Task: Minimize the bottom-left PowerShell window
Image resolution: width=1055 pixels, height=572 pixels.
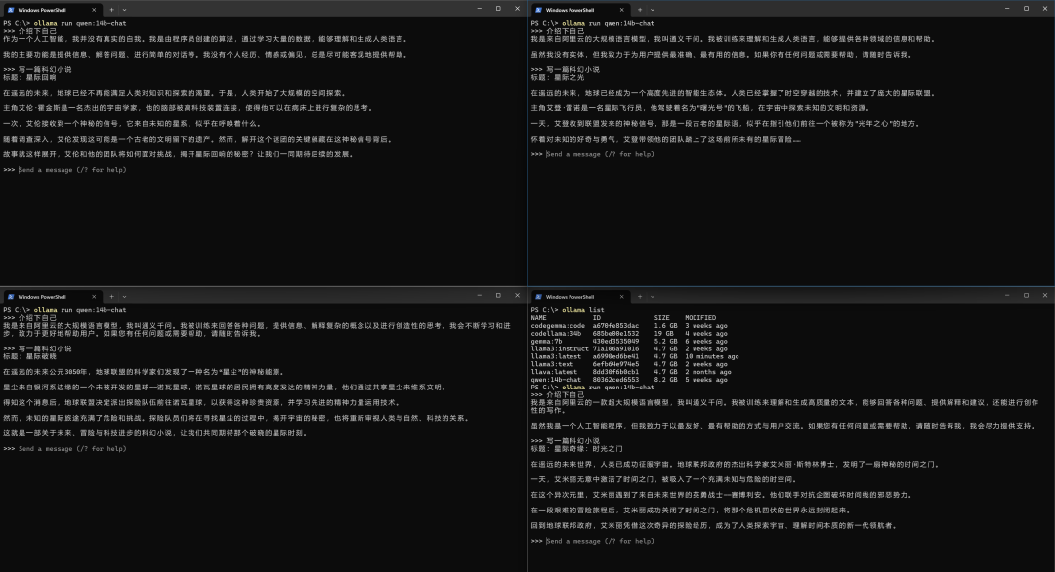Action: click(x=479, y=295)
